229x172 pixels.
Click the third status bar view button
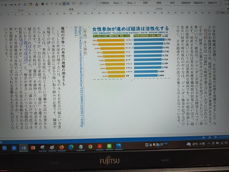pos(216,137)
